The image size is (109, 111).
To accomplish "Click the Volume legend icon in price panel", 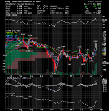I will click(6, 42).
